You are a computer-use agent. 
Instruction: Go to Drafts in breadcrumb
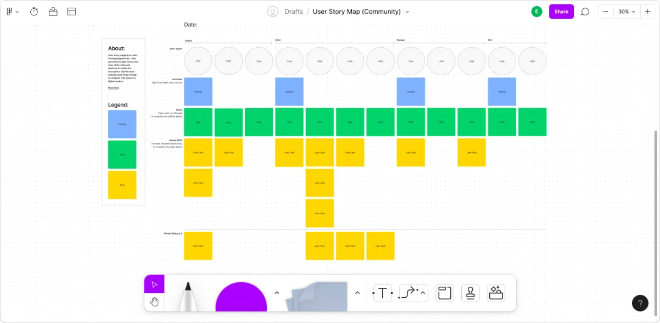point(294,12)
